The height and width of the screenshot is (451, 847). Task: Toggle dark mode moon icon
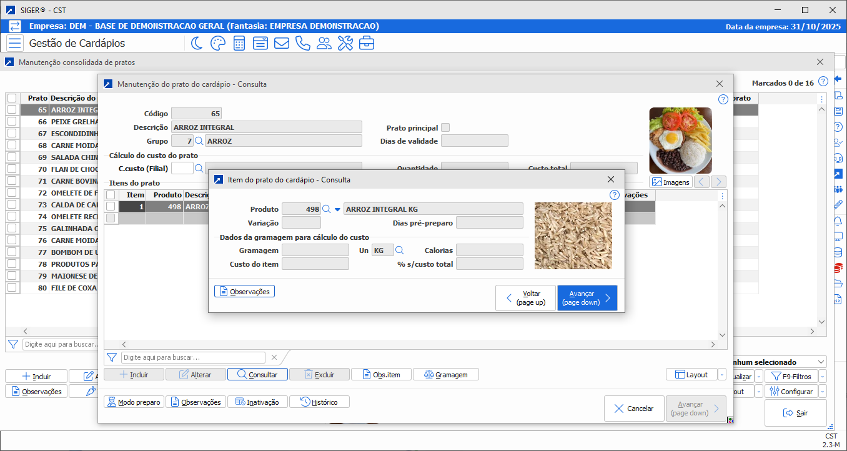click(x=197, y=43)
